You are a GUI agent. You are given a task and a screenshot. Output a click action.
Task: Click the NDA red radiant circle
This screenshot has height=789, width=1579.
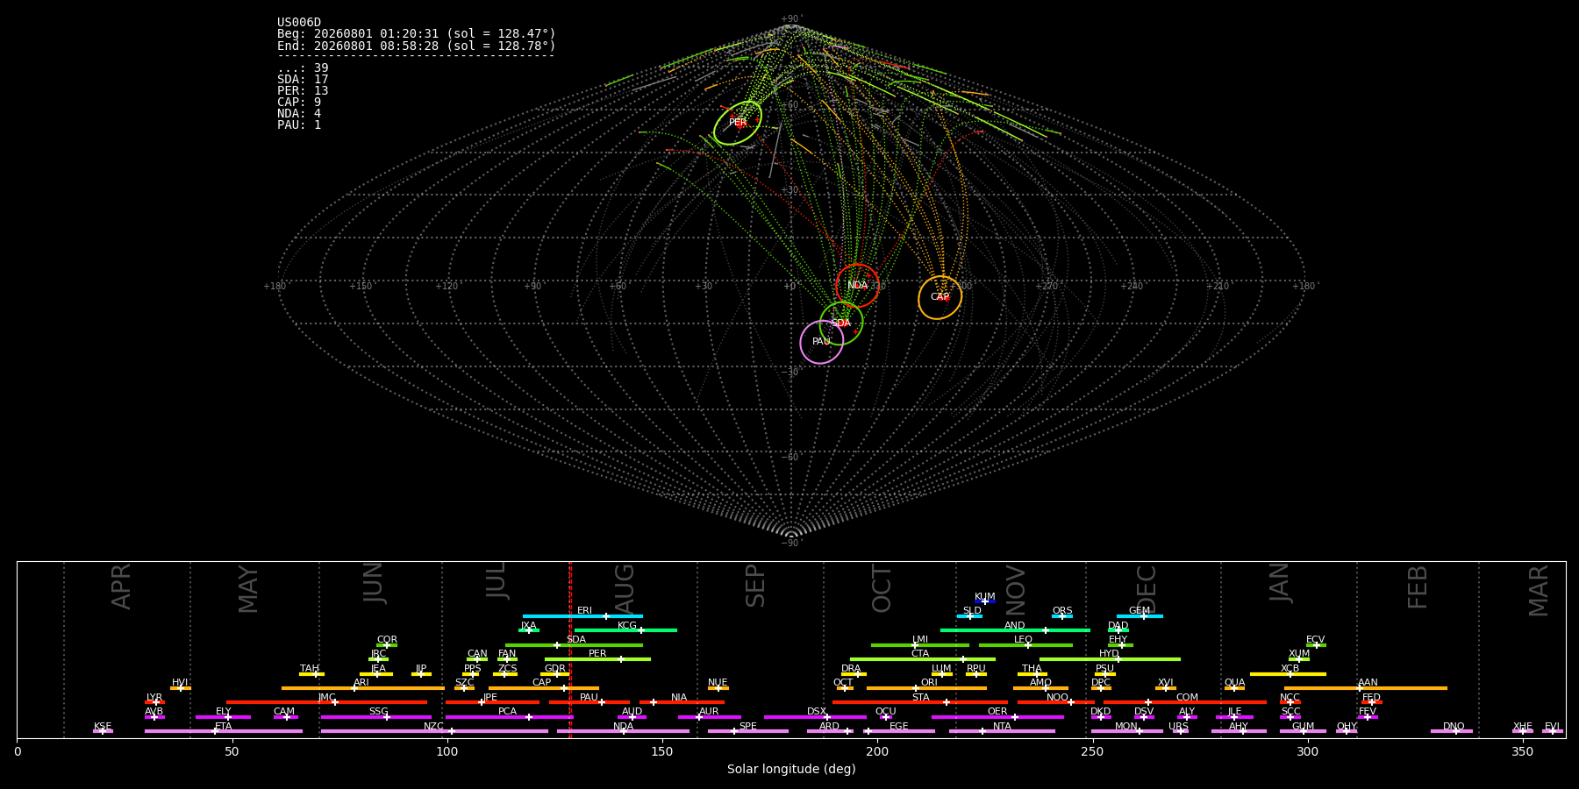pos(858,286)
